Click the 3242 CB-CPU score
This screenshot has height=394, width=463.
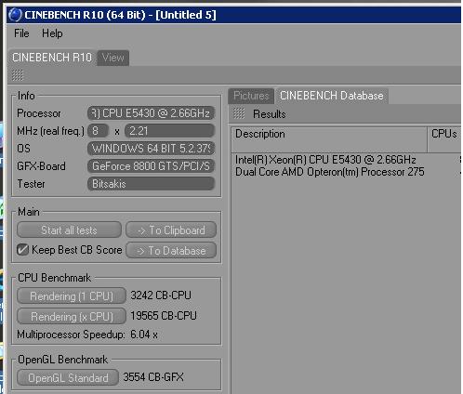[x=161, y=295]
